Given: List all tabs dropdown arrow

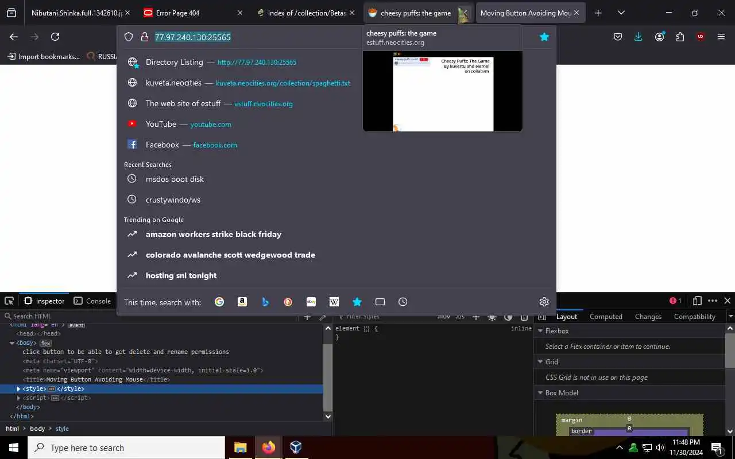Looking at the screenshot, I should pyautogui.click(x=621, y=13).
